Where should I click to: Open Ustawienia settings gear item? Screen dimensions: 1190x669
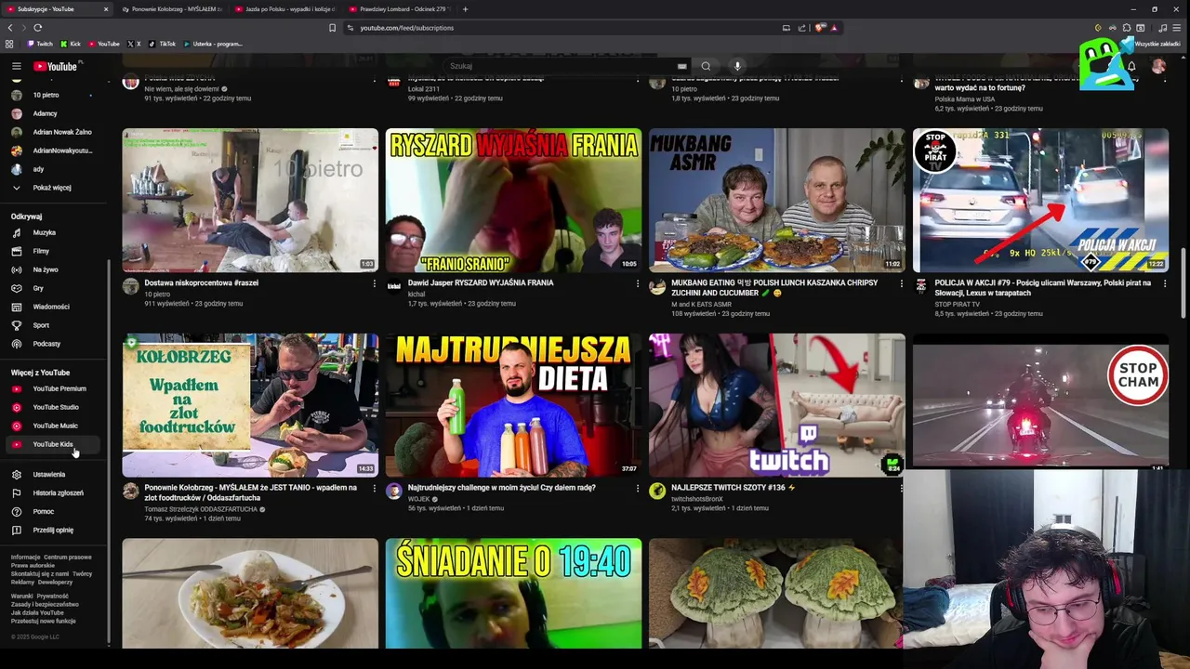[53, 474]
